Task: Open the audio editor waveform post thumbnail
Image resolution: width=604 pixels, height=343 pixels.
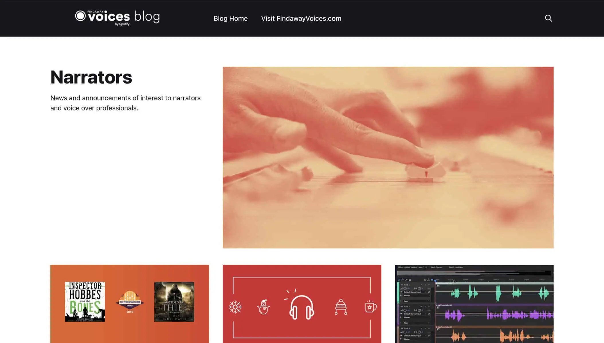Action: [x=474, y=304]
